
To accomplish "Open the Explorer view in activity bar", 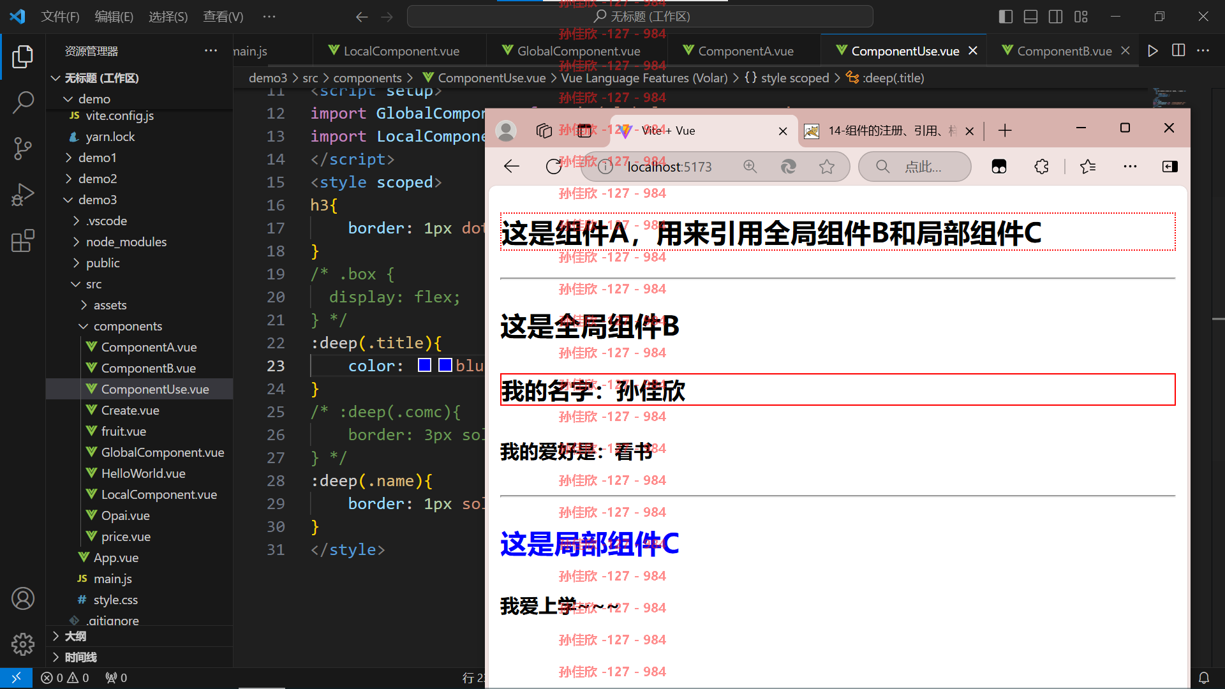I will 23,56.
